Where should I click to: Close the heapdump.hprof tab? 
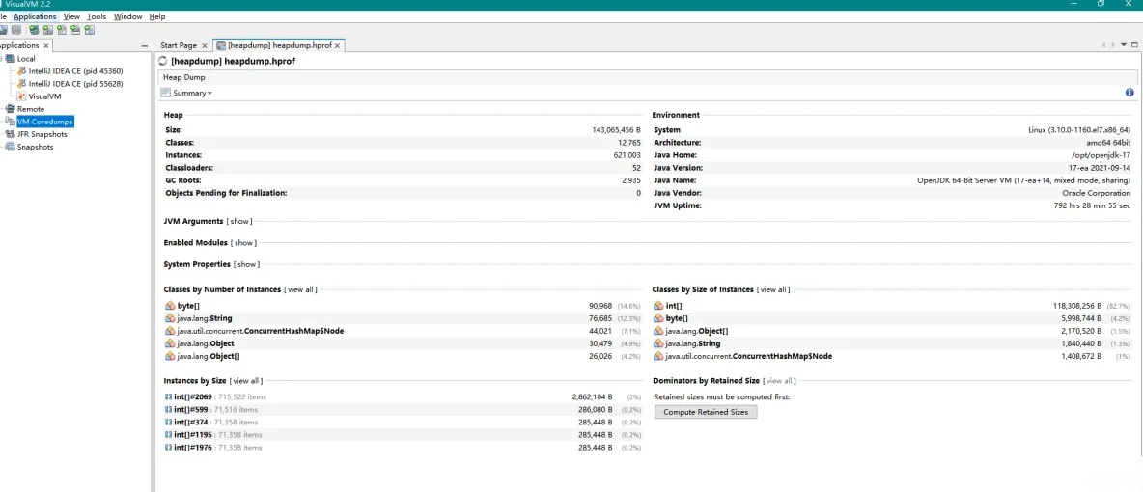[338, 45]
